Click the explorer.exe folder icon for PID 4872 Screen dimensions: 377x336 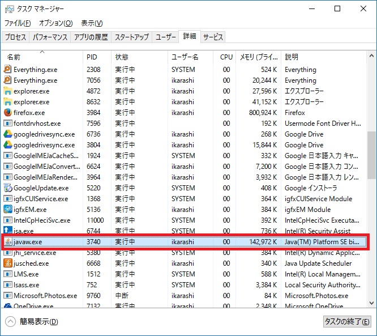pyautogui.click(x=8, y=91)
